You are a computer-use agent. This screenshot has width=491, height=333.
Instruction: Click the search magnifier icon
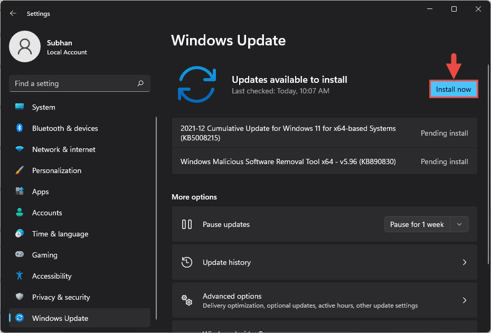(x=140, y=83)
